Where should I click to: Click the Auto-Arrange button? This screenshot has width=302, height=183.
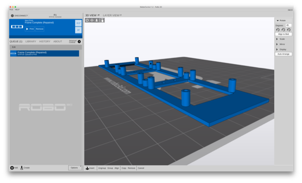tap(283, 54)
